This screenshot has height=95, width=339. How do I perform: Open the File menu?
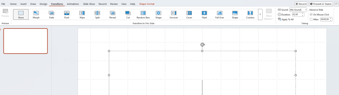point(3,4)
